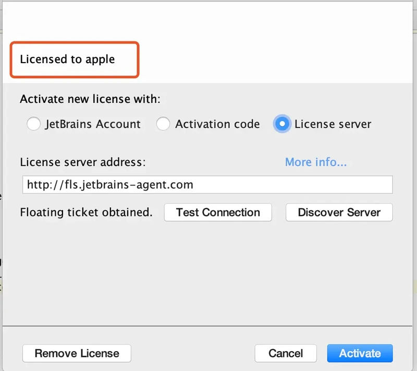
Task: Click the horizontal separator above the bottom buttons
Action: (208, 327)
